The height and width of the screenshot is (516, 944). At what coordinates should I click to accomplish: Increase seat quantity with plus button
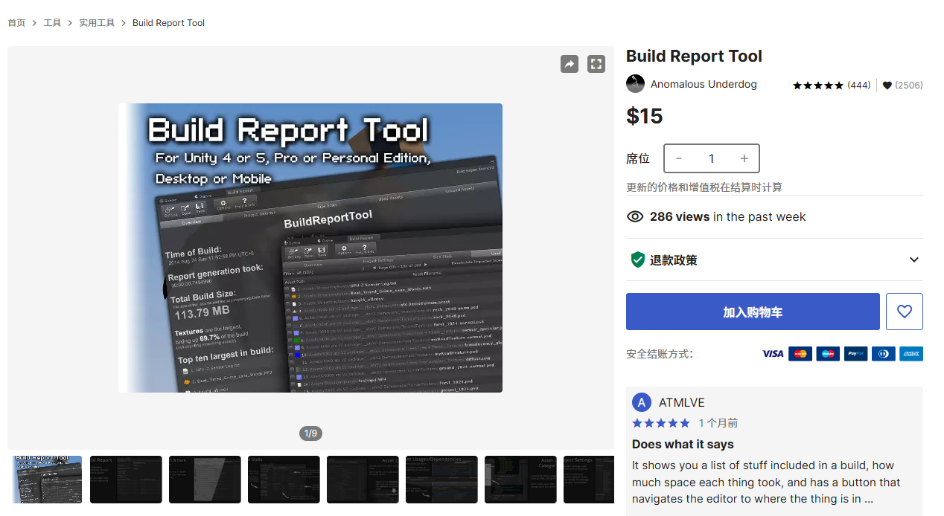744,158
